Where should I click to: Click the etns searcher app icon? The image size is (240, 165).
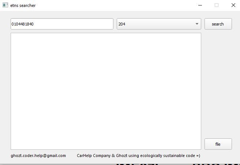5,5
